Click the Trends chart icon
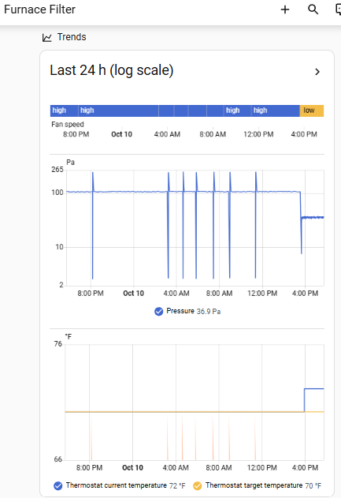Image resolution: width=341 pixels, height=498 pixels. click(x=47, y=38)
